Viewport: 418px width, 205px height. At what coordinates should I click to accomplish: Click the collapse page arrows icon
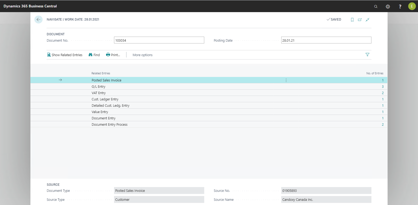pyautogui.click(x=367, y=20)
